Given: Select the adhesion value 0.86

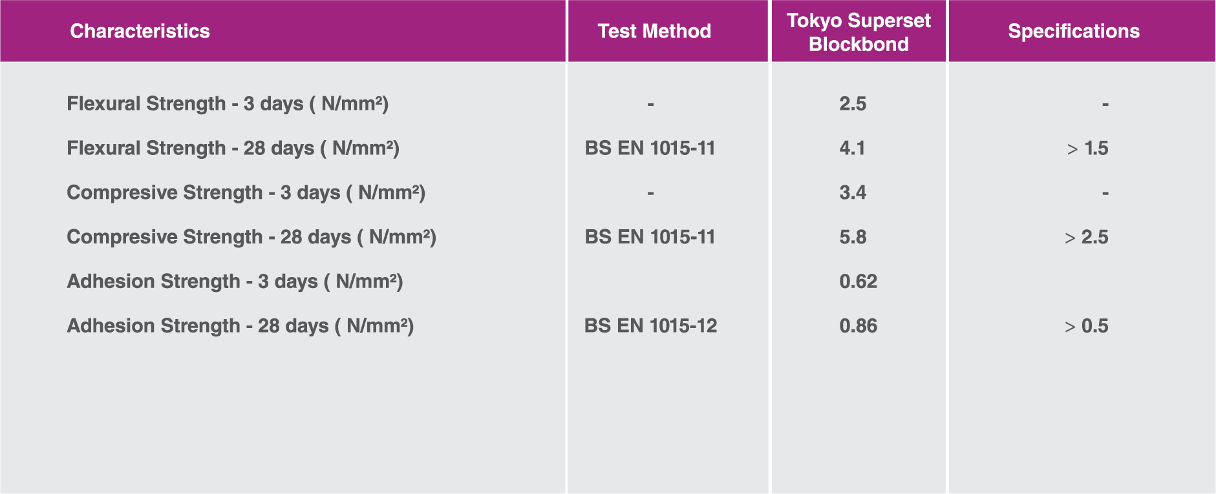Looking at the screenshot, I should (x=858, y=326).
